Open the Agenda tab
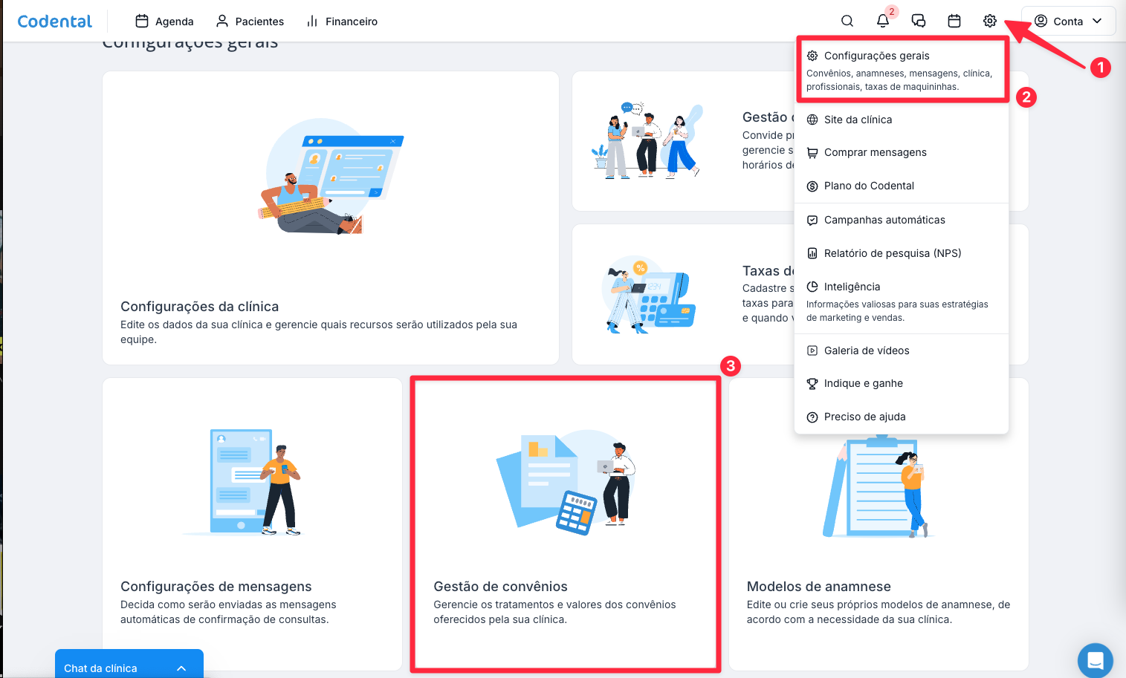This screenshot has height=678, width=1126. pos(164,21)
